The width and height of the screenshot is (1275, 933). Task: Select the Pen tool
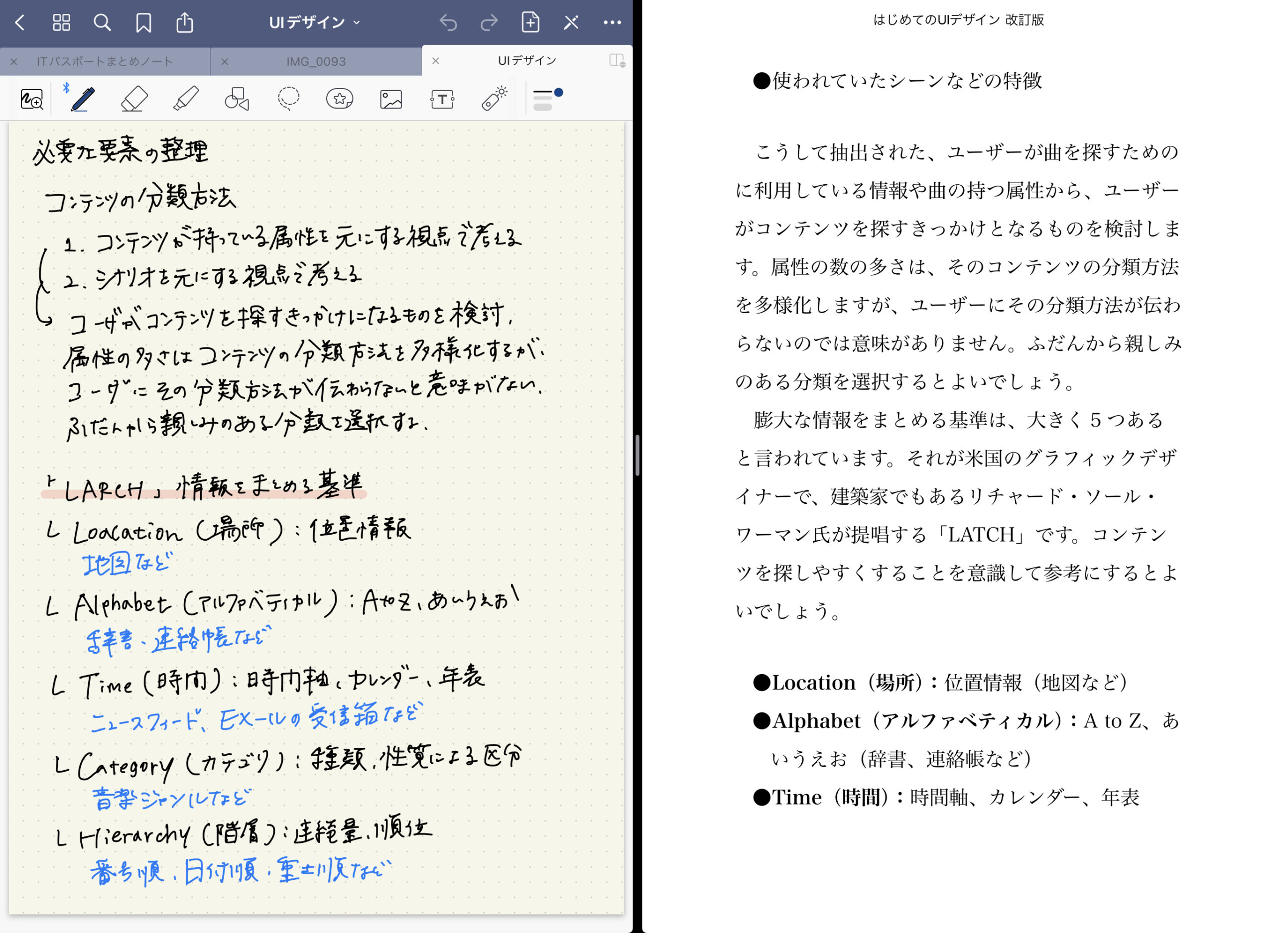pos(83,99)
